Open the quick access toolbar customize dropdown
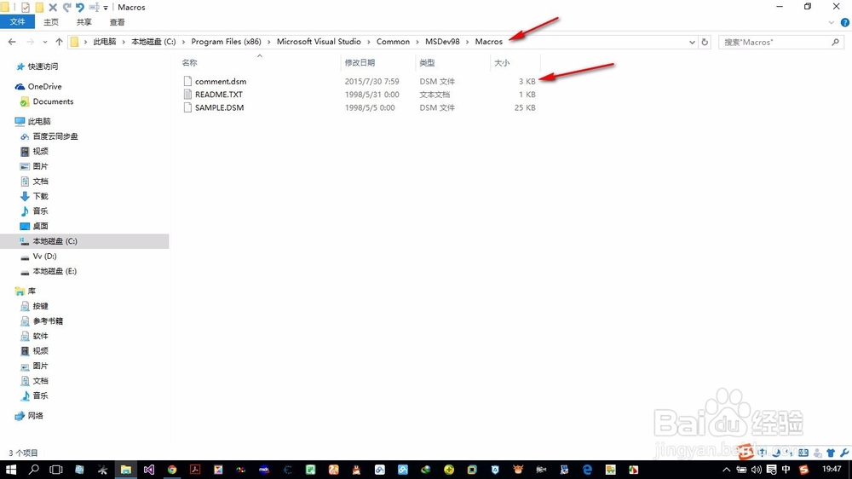This screenshot has height=479, width=852. (106, 8)
